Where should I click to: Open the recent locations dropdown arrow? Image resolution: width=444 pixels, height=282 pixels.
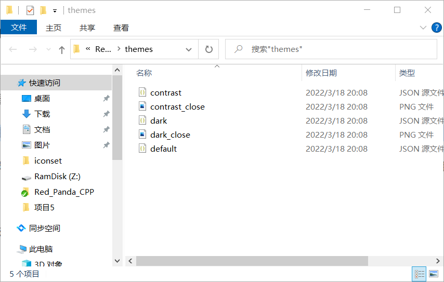point(48,49)
